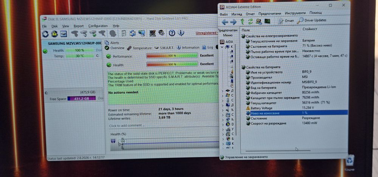378x177 pixels.
Task: Click Поле column header in AIDA64
Action: pyautogui.click(x=246, y=30)
